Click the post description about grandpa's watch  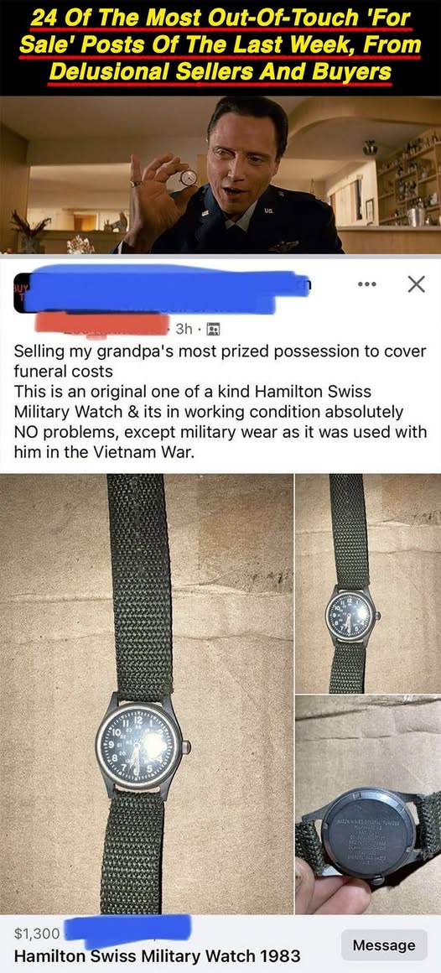tap(220, 402)
